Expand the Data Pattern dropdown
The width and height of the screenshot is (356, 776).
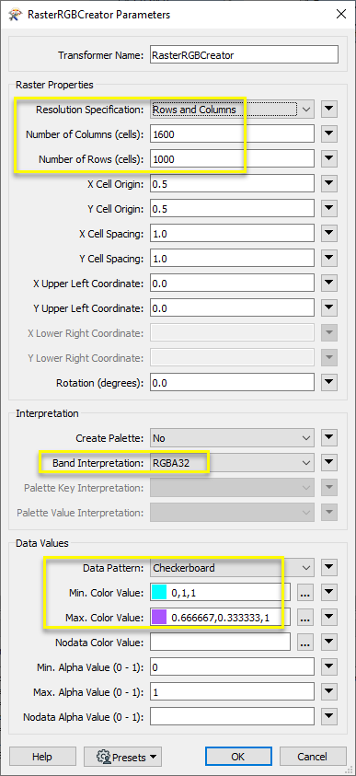coord(233,568)
